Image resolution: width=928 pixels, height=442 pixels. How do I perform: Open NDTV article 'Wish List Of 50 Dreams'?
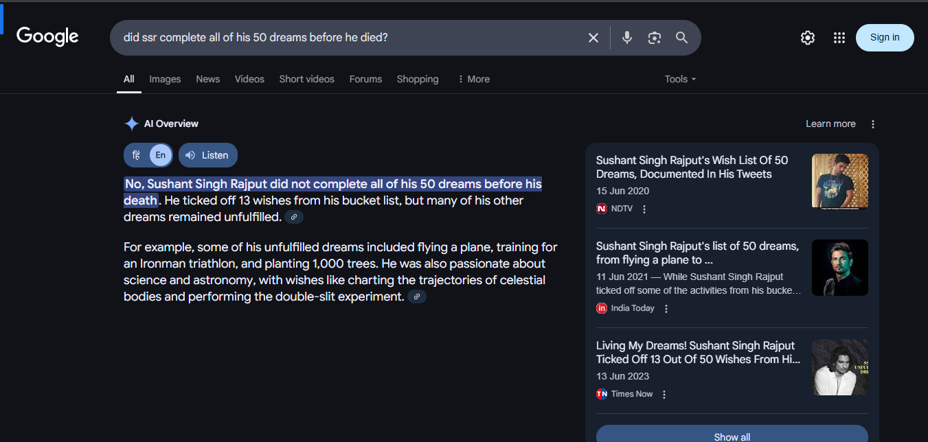pos(692,167)
